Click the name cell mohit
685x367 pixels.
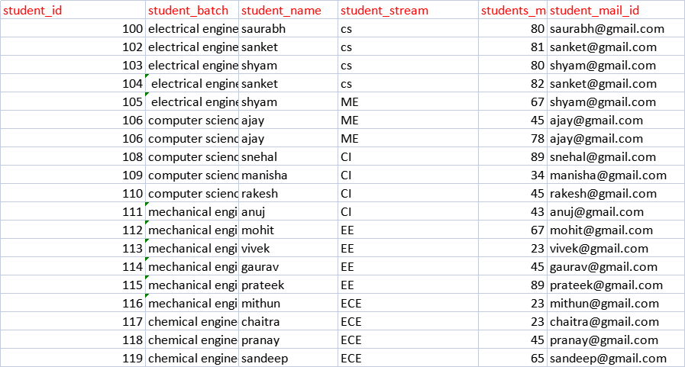[x=288, y=230]
